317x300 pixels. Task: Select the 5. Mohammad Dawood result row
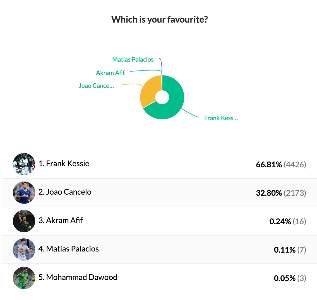click(x=159, y=278)
